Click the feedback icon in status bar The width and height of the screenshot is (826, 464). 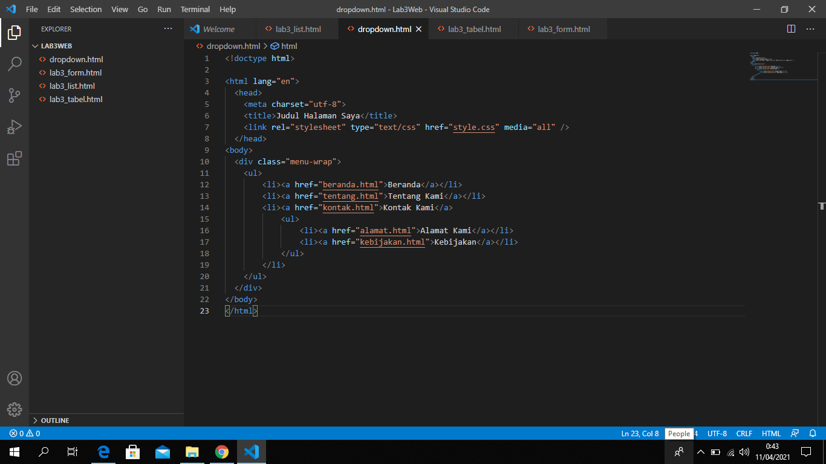795,433
